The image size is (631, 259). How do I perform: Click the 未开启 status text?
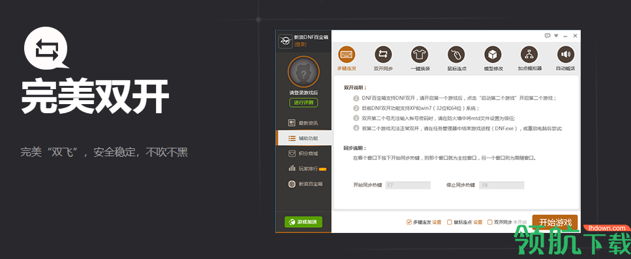[x=520, y=222]
